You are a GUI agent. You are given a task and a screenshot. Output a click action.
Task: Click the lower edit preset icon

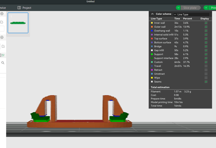tap(3, 46)
